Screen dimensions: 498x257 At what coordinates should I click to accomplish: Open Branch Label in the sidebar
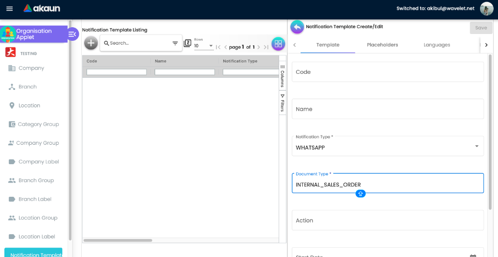tap(35, 199)
